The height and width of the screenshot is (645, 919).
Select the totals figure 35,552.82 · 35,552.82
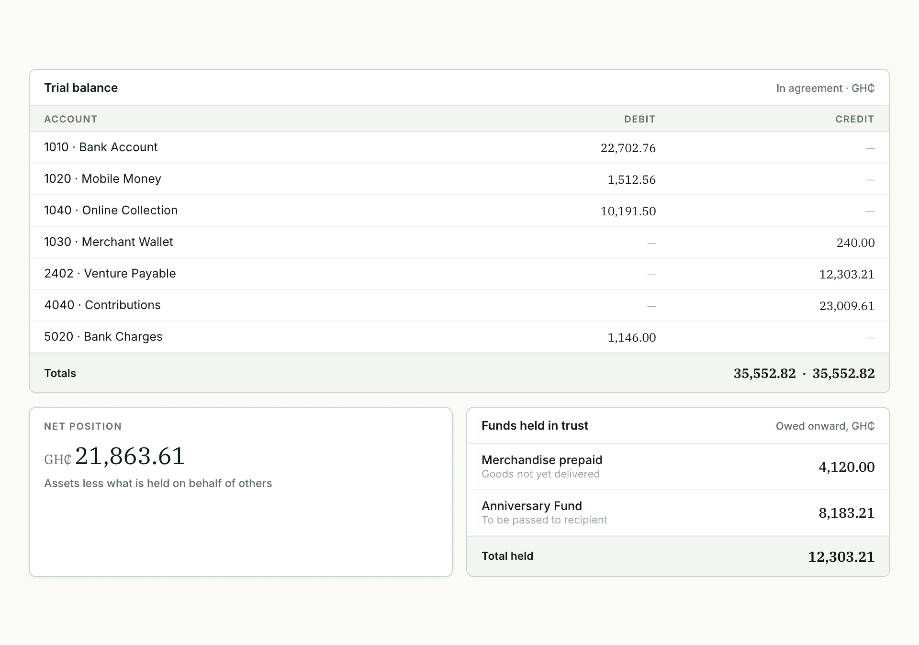pos(804,374)
